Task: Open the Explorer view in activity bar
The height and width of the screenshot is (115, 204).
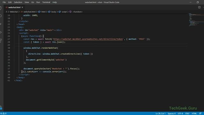Action: pos(1,8)
